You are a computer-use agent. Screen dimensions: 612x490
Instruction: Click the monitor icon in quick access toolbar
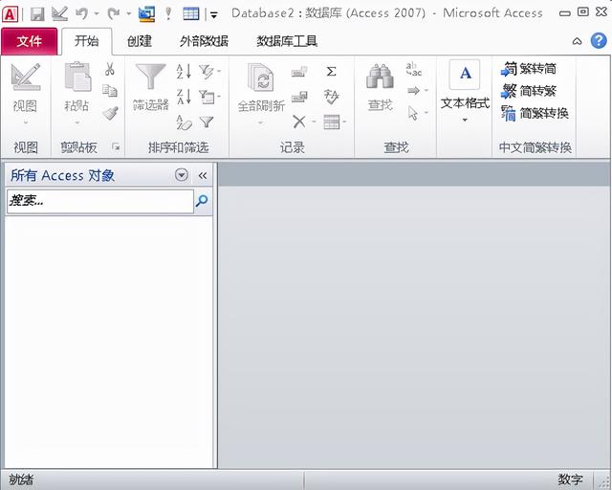[146, 14]
